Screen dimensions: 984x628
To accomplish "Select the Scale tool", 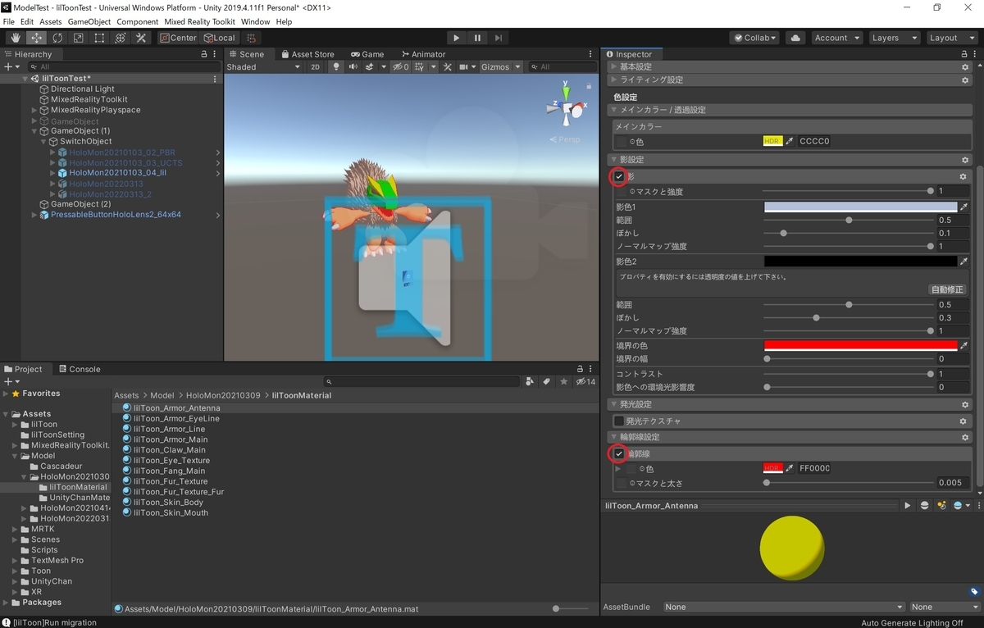I will click(x=78, y=38).
